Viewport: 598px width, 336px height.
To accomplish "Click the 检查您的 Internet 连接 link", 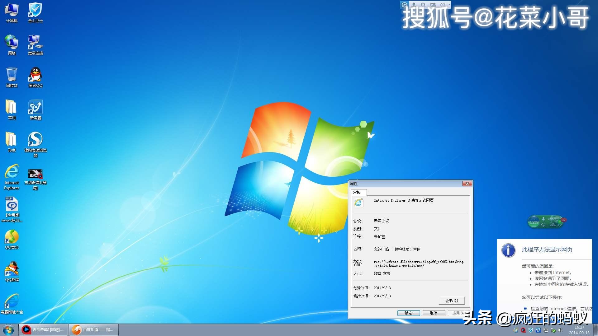I will pyautogui.click(x=558, y=308).
